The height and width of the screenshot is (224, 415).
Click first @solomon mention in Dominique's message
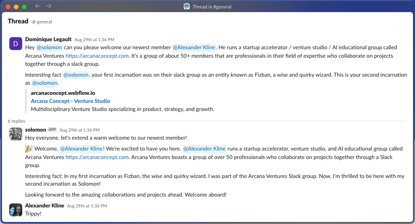coord(49,48)
